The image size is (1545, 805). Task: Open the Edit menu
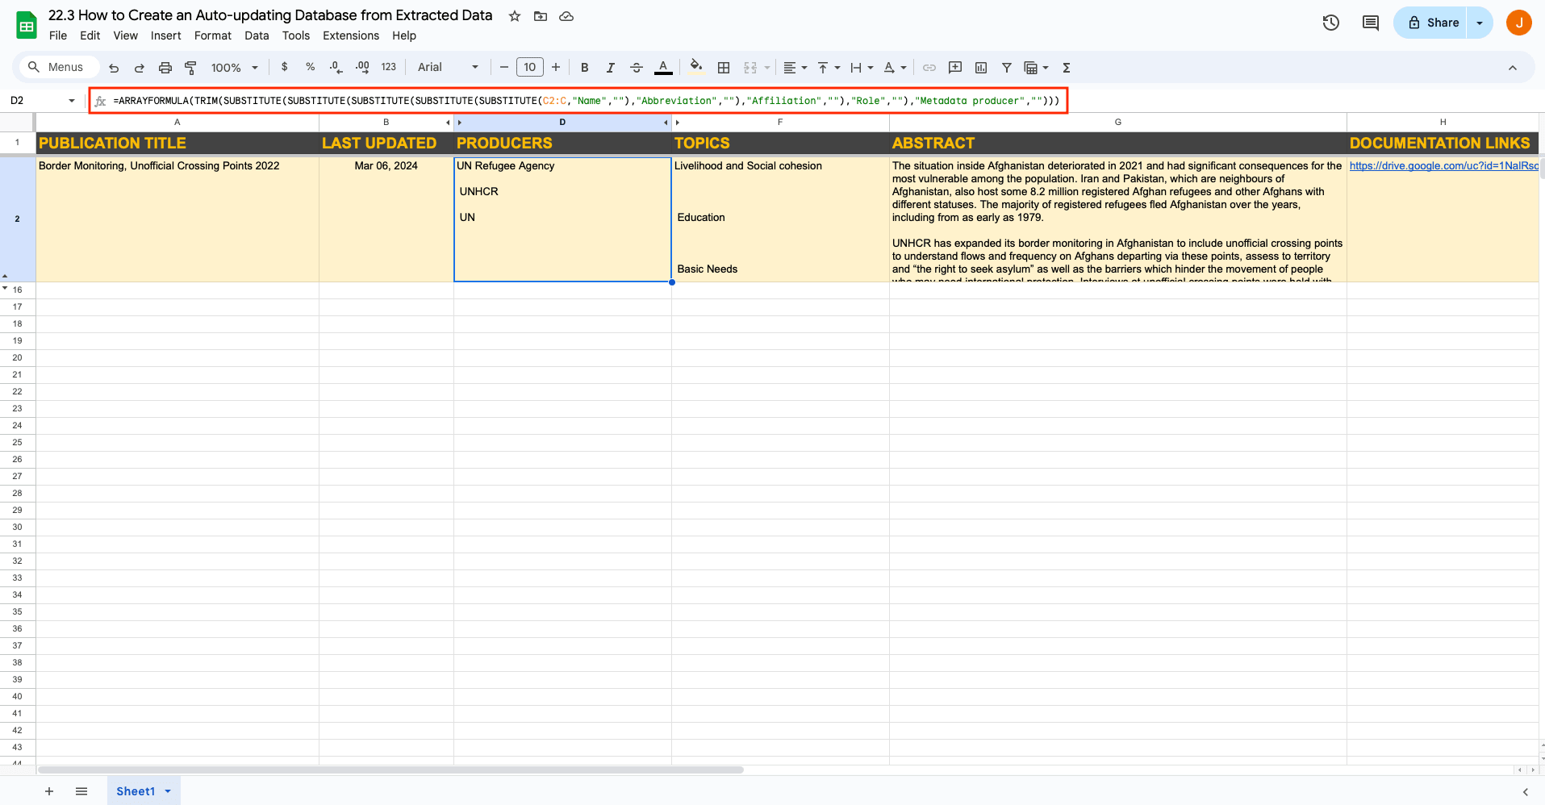(90, 35)
